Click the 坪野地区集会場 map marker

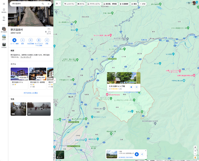point(184,80)
